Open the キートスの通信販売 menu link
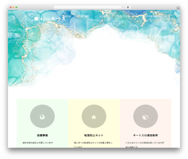The image size is (188, 159). (x=153, y=16)
